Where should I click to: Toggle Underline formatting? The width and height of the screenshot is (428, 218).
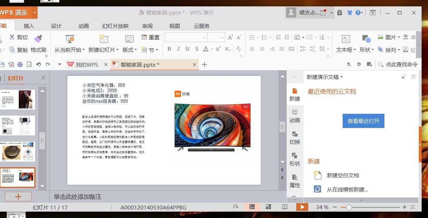[x=187, y=49]
